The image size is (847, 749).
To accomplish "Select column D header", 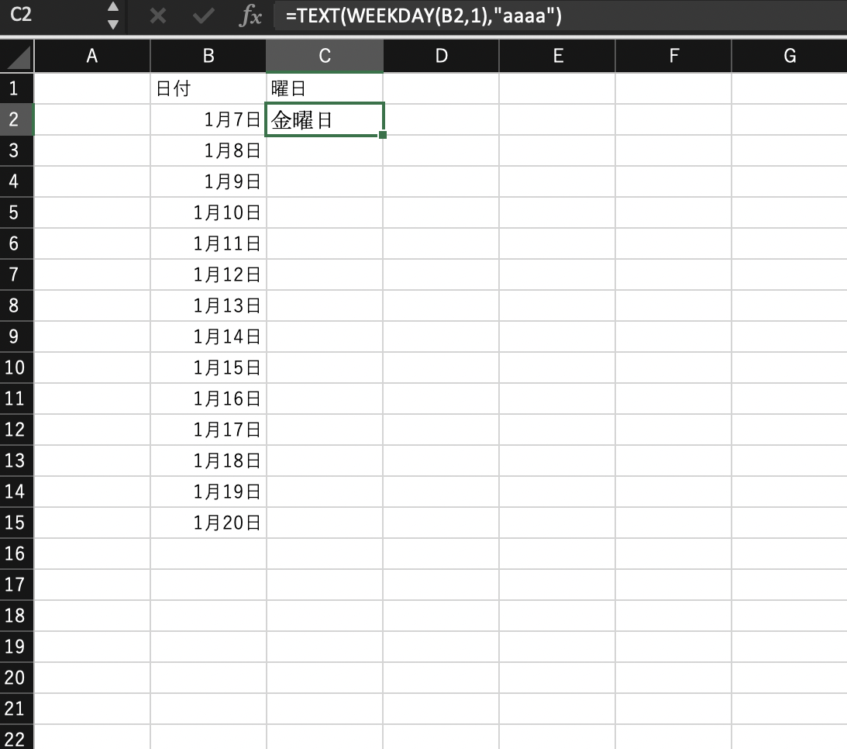I will tap(441, 56).
